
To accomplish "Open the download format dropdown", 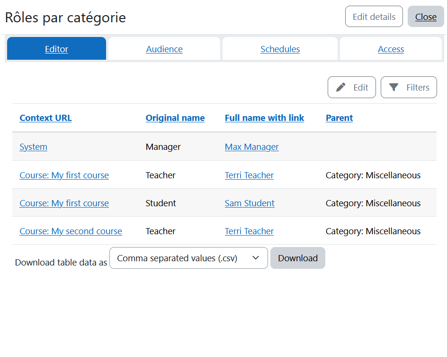I will (x=188, y=258).
